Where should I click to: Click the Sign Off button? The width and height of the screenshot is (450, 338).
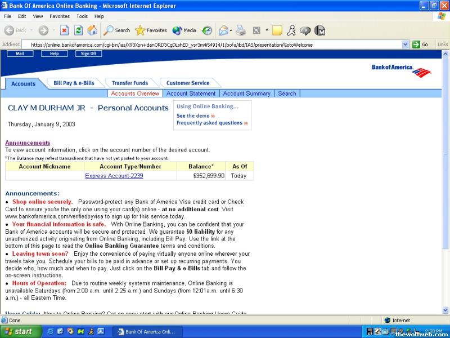point(88,54)
